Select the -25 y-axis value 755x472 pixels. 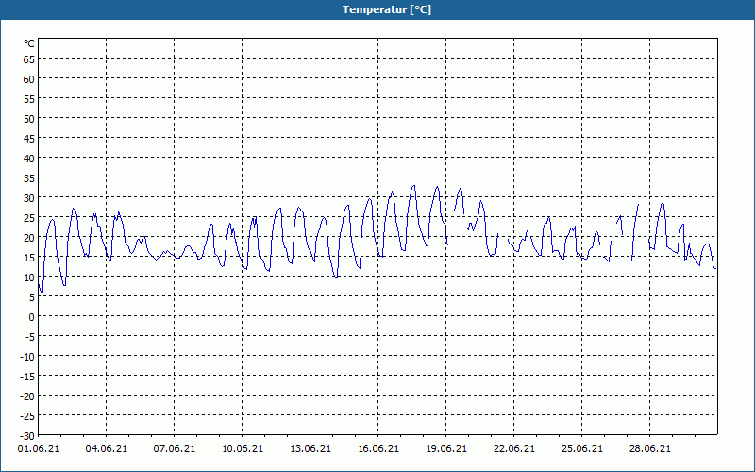pos(27,415)
